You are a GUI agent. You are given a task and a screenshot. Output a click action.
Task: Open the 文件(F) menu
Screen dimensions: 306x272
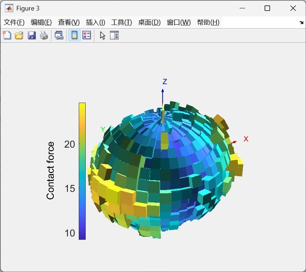point(14,22)
